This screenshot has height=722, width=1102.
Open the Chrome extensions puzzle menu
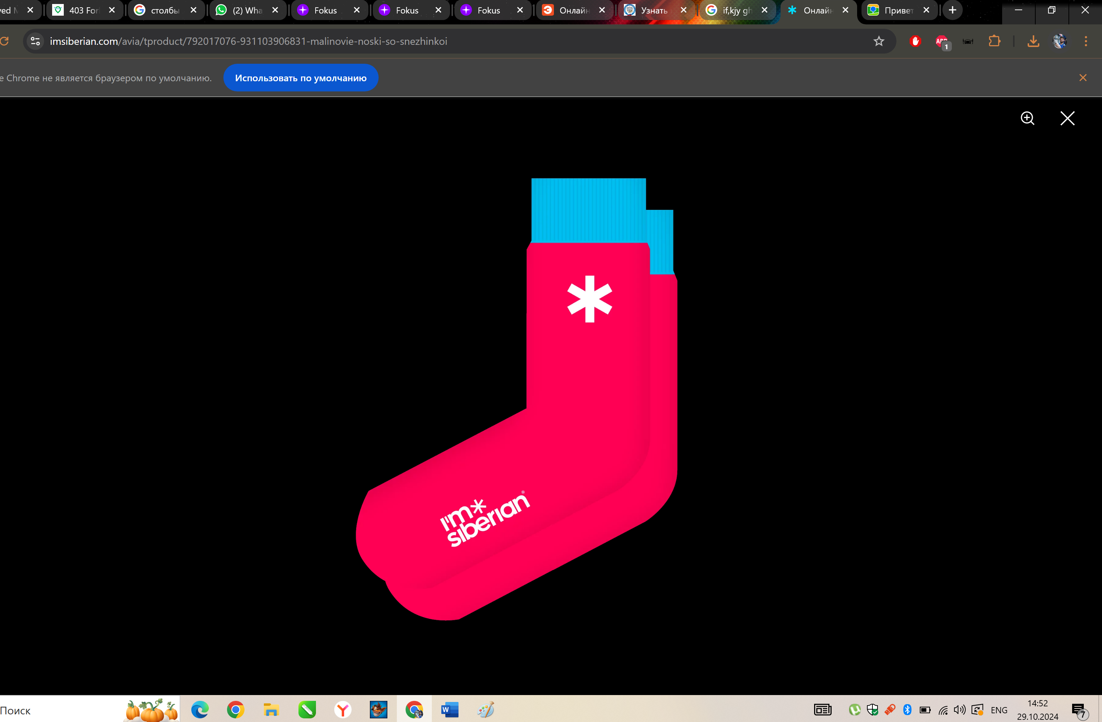pos(994,41)
